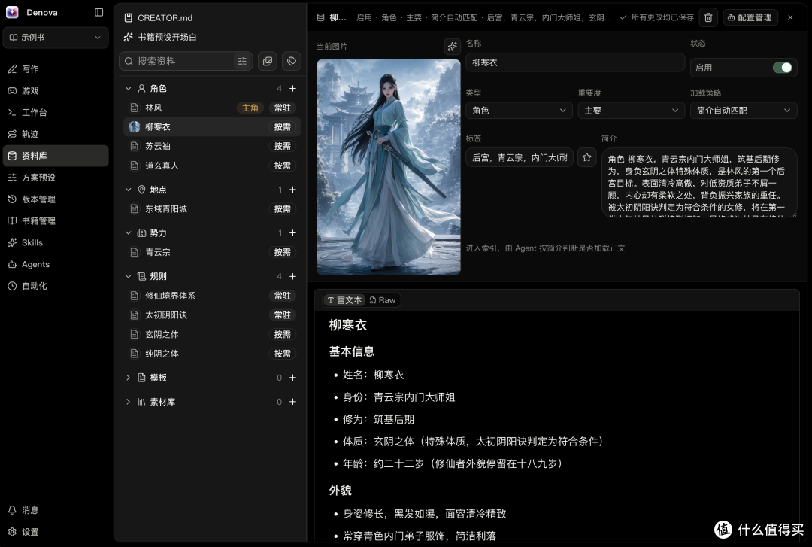Open 设置 at sidebar bottom

tap(56, 532)
